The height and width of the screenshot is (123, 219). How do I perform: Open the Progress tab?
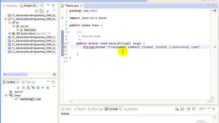131,109
